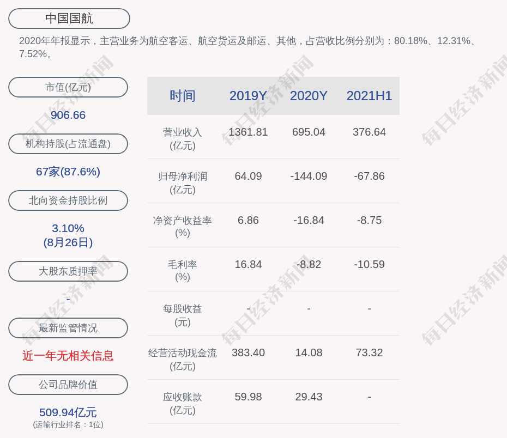Select the 67家(87.6%) institution holding value

[x=68, y=172]
